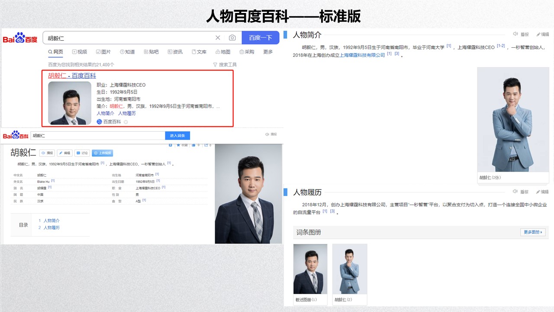This screenshot has width=554, height=312.
Task: Click the Baidu Baike logo
Action: (16, 135)
